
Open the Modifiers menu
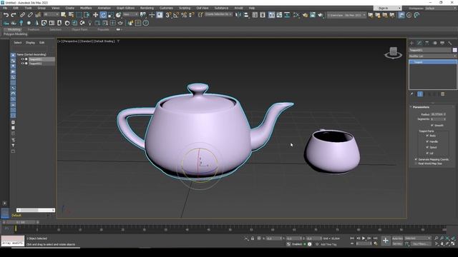(x=86, y=8)
